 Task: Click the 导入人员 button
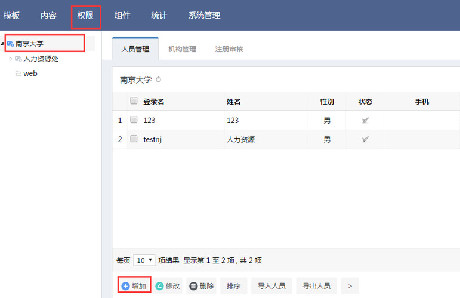point(271,286)
